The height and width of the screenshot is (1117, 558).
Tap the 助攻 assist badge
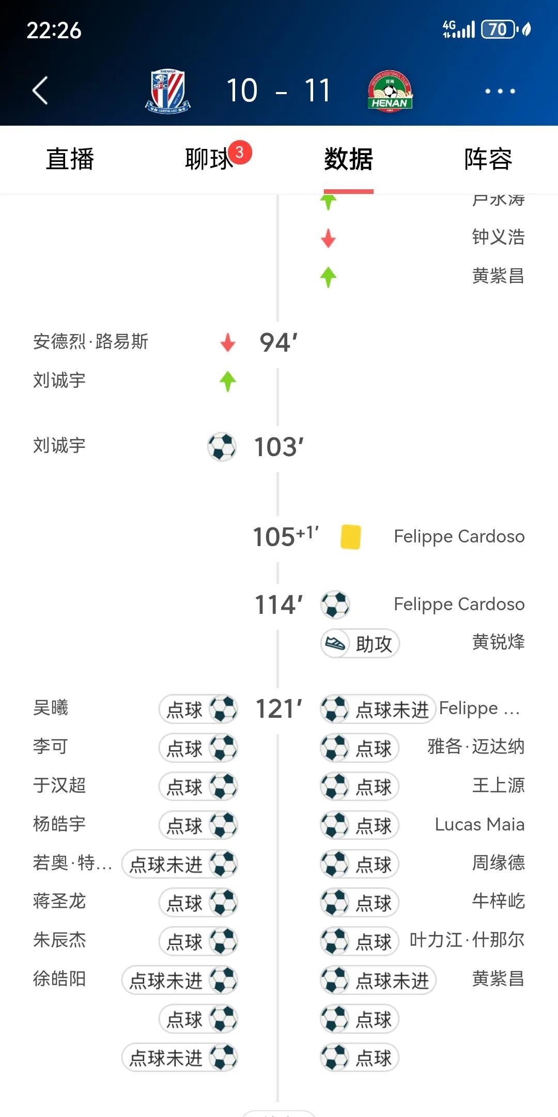click(360, 644)
